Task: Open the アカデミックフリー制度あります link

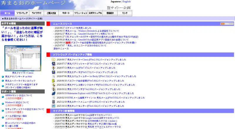Action: coord(21,86)
